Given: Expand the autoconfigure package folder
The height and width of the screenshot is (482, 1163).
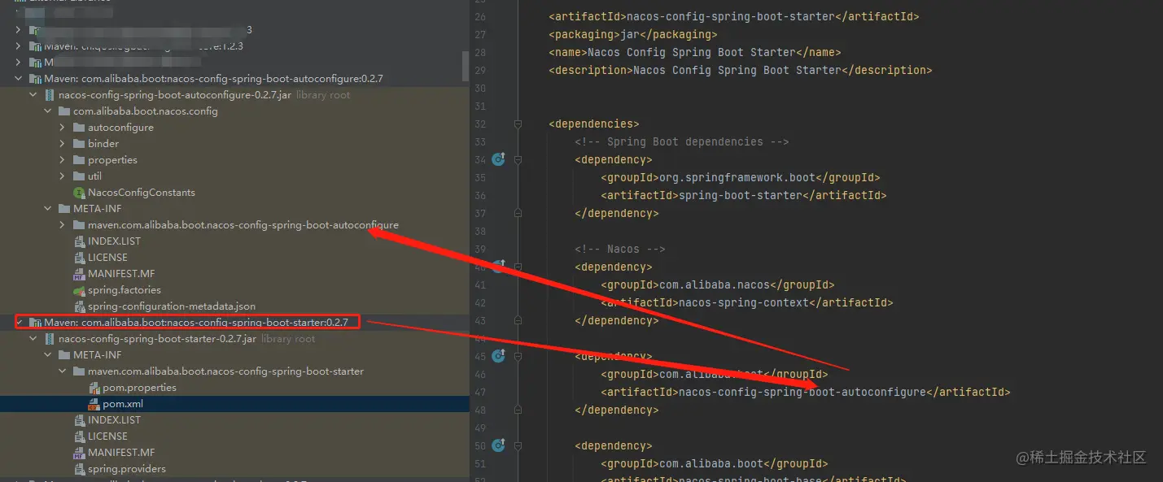Looking at the screenshot, I should 63,128.
